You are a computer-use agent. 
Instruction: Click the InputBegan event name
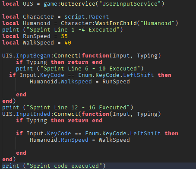coord(33,56)
